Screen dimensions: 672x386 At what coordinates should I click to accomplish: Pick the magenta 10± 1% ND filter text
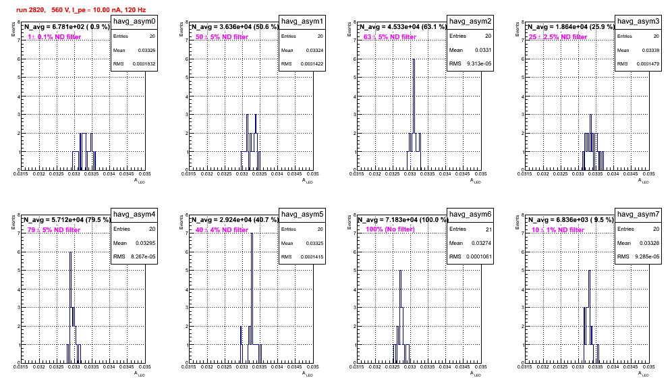(x=558, y=230)
